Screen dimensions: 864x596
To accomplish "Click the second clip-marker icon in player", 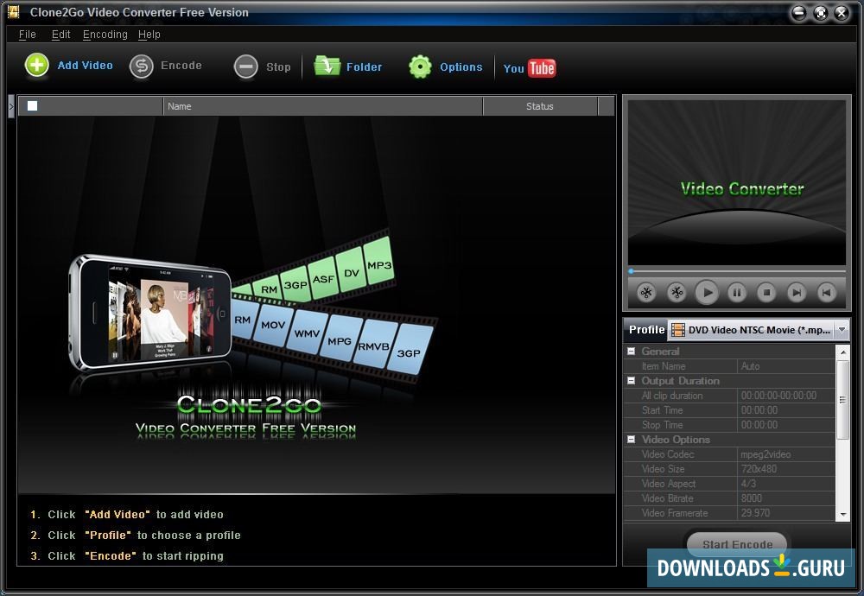I will [677, 293].
